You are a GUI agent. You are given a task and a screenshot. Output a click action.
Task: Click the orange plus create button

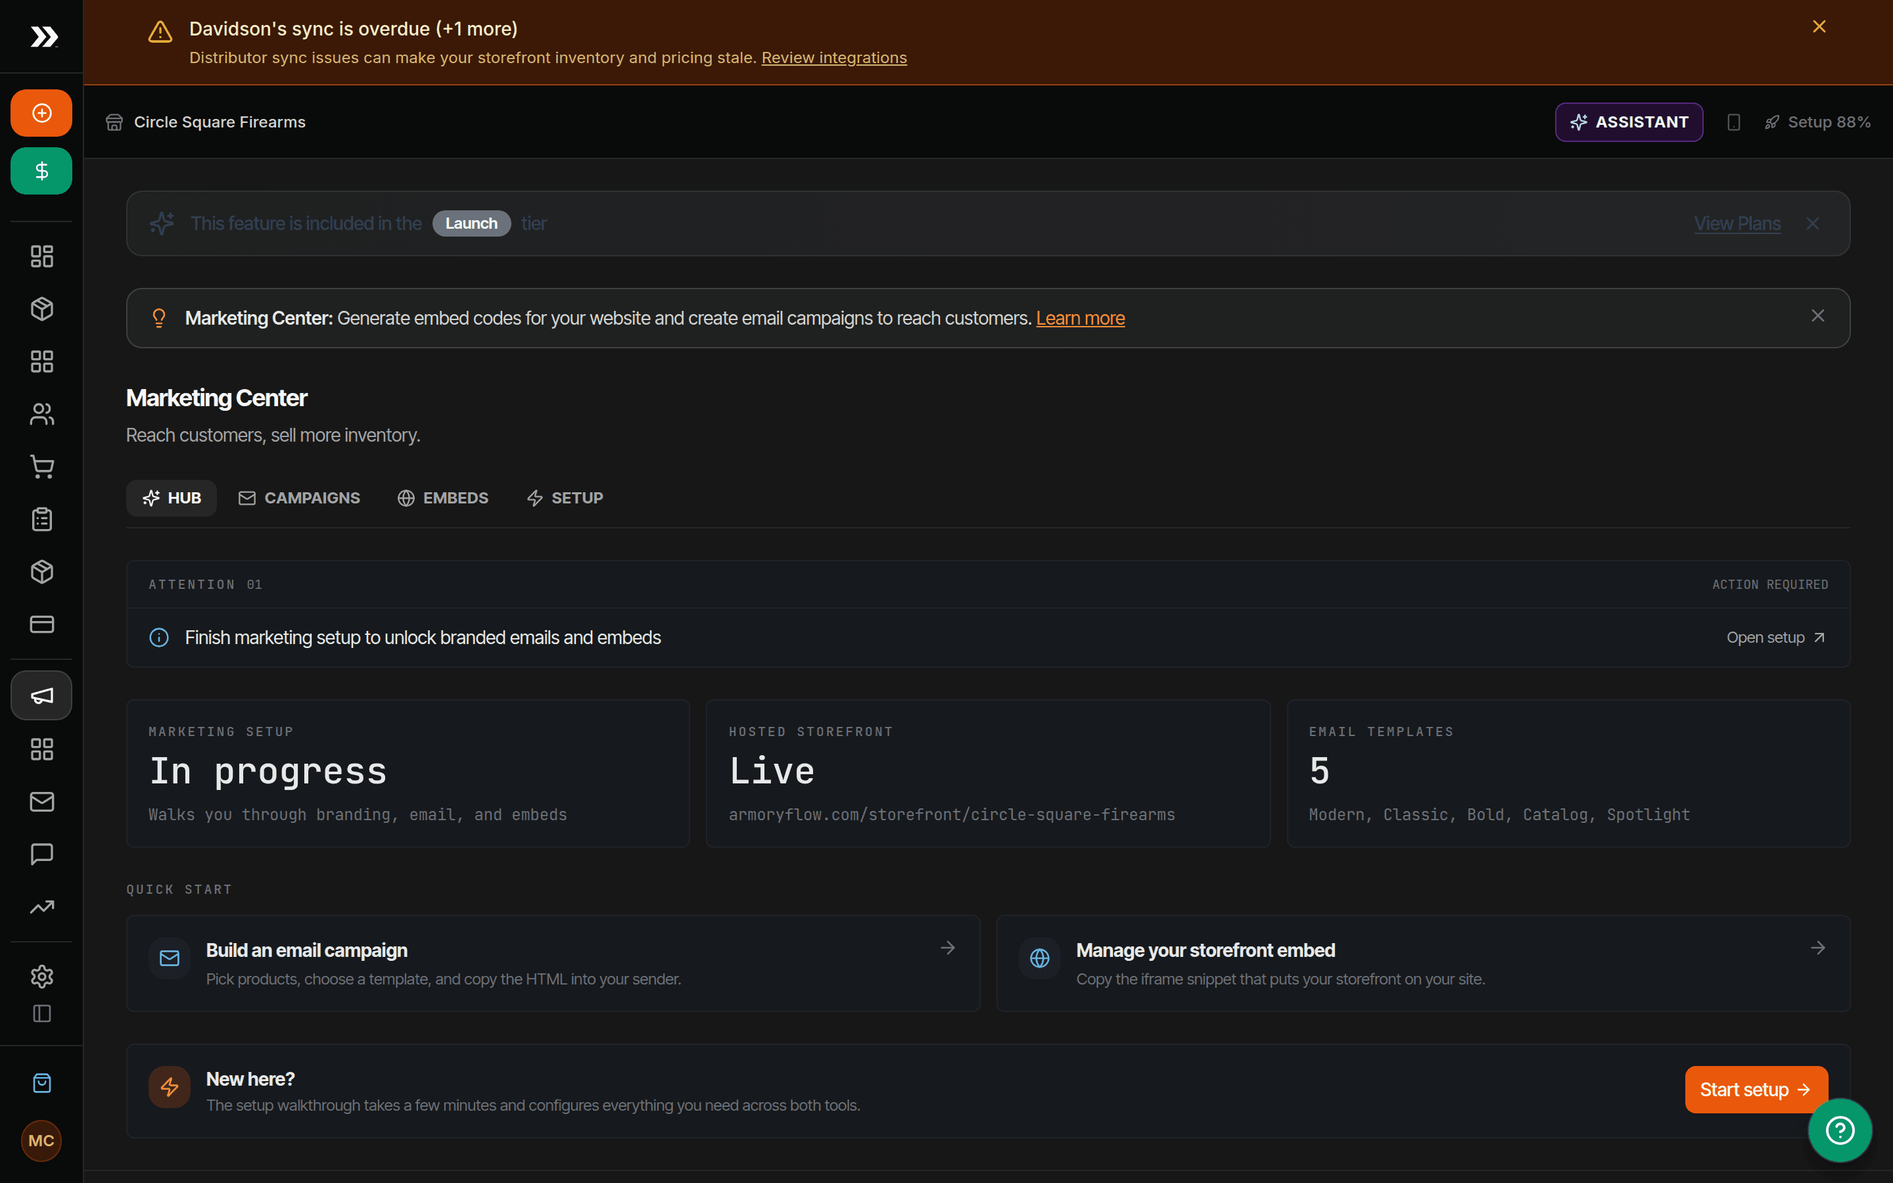pyautogui.click(x=41, y=112)
